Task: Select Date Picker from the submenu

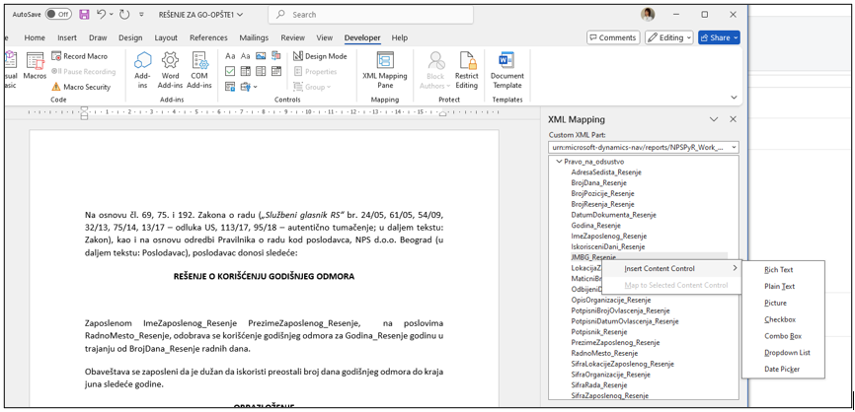Action: (x=782, y=369)
